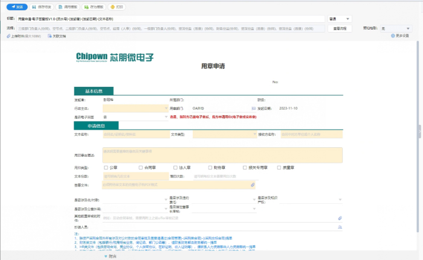This screenshot has width=423, height=260.
Task: Click the 查看流程 button
Action: pos(340,28)
